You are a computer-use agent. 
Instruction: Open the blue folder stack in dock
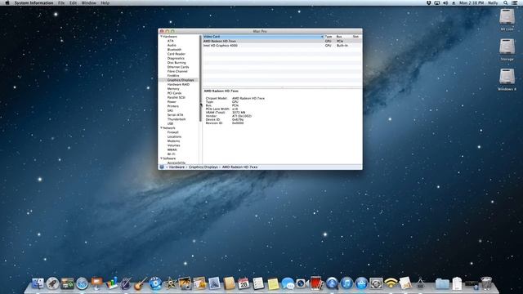tap(442, 284)
